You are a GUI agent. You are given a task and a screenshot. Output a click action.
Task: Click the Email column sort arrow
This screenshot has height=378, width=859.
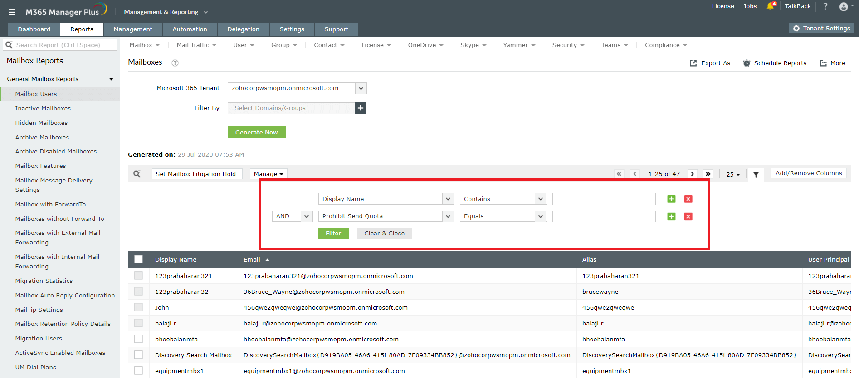(x=268, y=260)
